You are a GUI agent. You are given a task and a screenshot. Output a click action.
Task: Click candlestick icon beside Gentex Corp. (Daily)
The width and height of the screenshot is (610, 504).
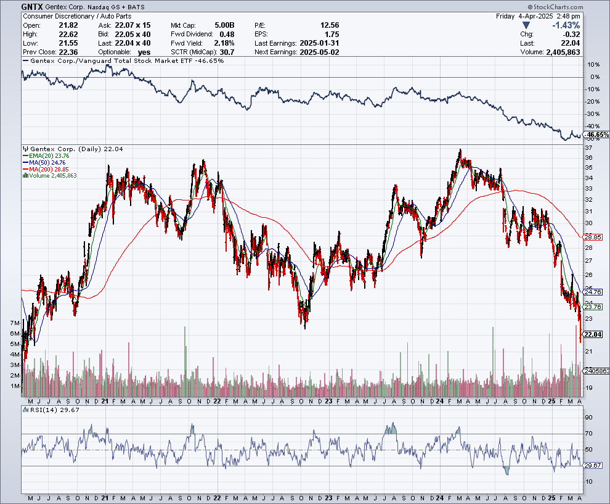pos(26,149)
